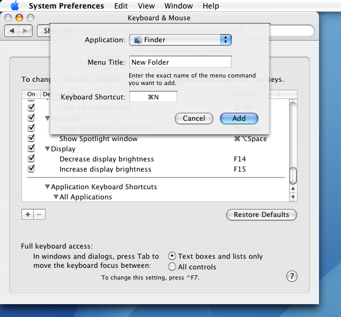The image size is (341, 317).
Task: Click the ⌘⌥Space shortcut value
Action: [250, 139]
